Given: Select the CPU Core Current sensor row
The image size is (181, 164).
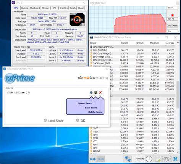Looking at the screenshot, I should 133,60.
